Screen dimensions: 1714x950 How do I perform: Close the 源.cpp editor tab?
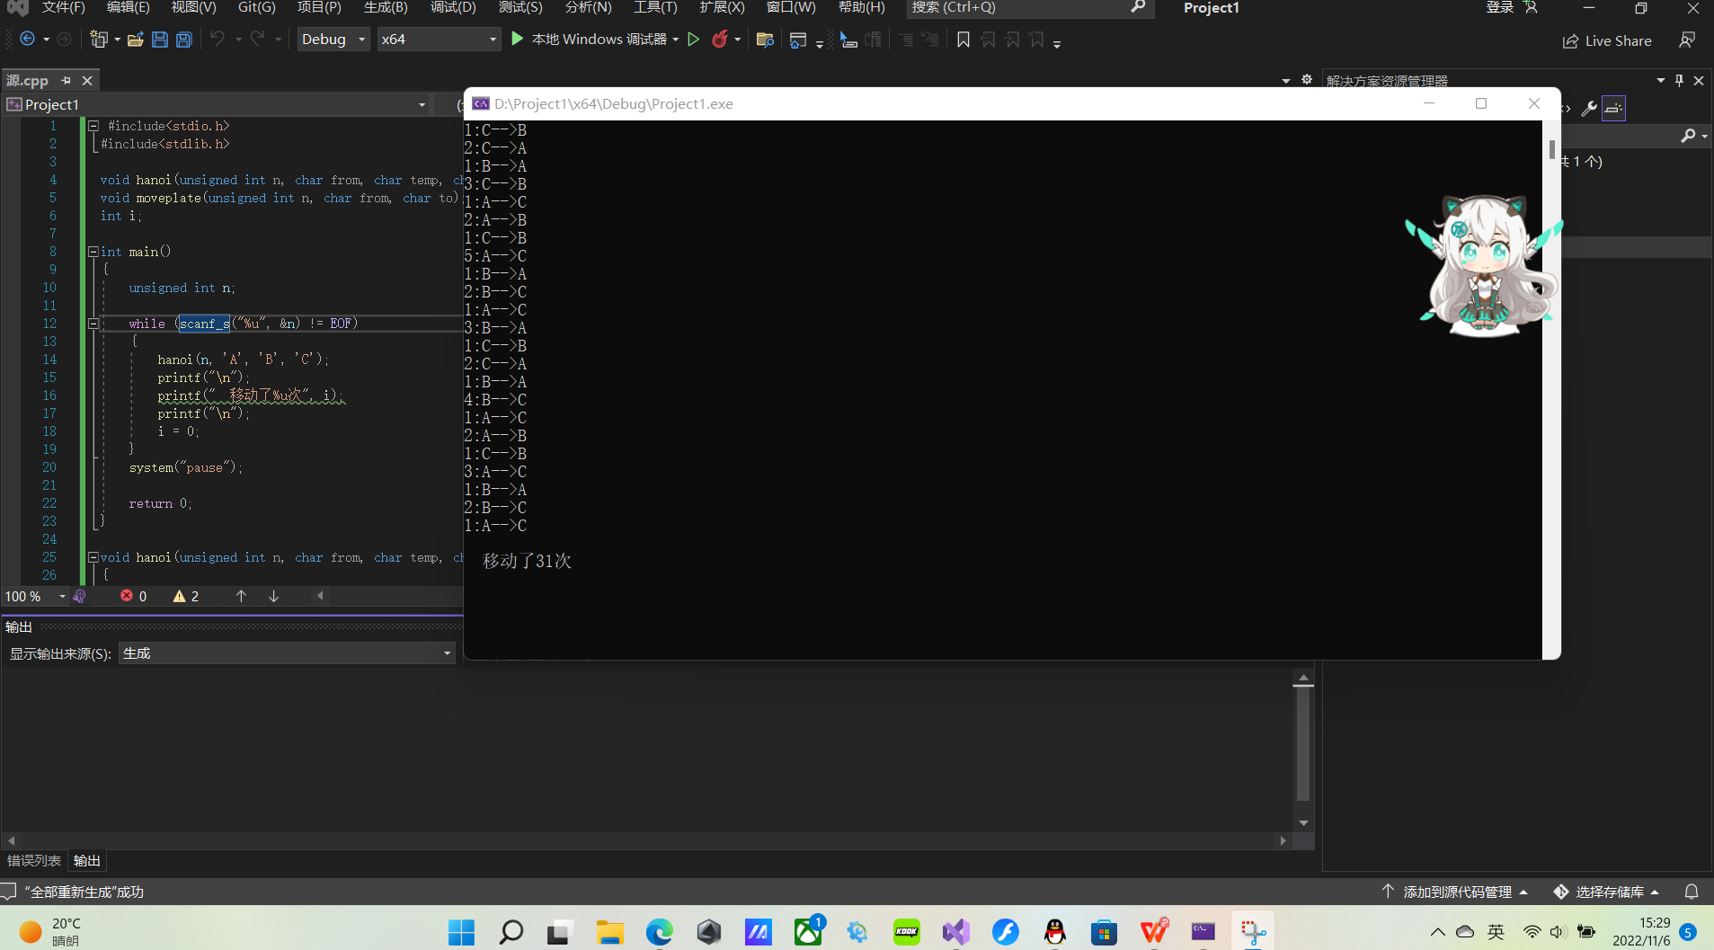click(87, 80)
